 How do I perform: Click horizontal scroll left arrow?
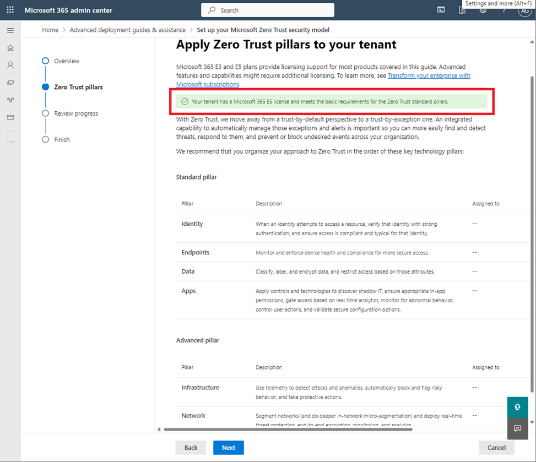(x=159, y=429)
